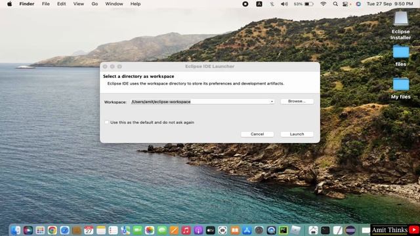Open Apple TV from the Dock
Viewport: 420px width, 236px height.
coord(210,230)
